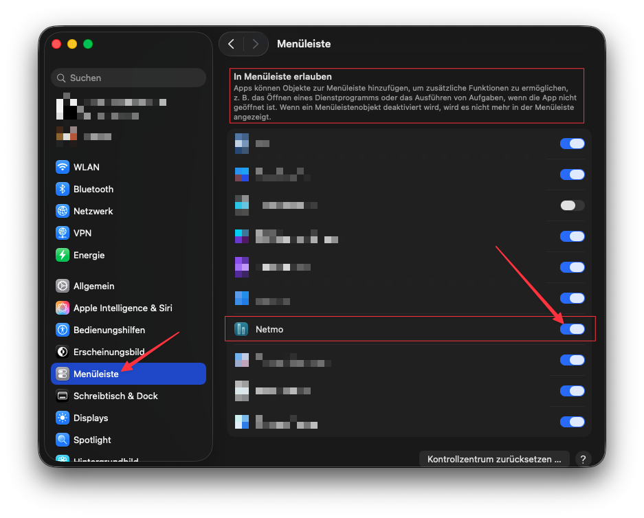Select Erscheinungsbild in the sidebar

(129, 352)
